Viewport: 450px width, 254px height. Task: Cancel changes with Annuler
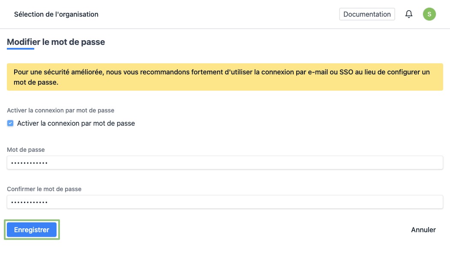point(423,230)
